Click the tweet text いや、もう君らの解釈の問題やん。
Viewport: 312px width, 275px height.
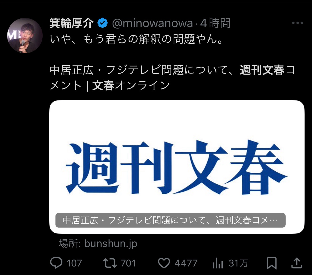(x=137, y=39)
